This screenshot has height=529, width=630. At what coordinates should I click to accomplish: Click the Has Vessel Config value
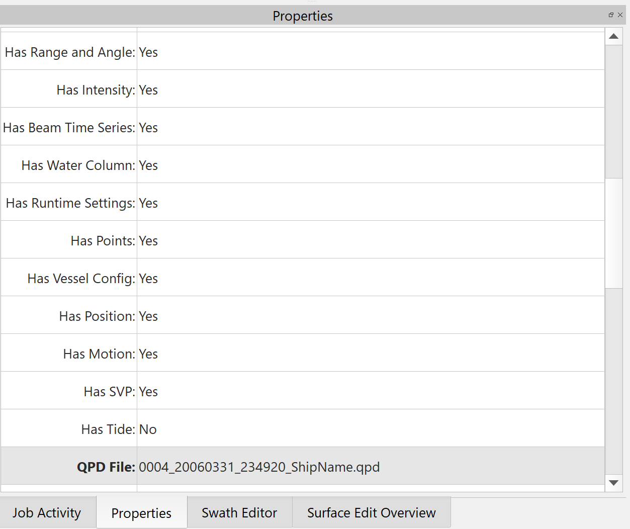tap(148, 278)
